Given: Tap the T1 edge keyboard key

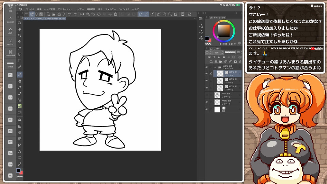Looking at the screenshot, I should coord(10,75).
